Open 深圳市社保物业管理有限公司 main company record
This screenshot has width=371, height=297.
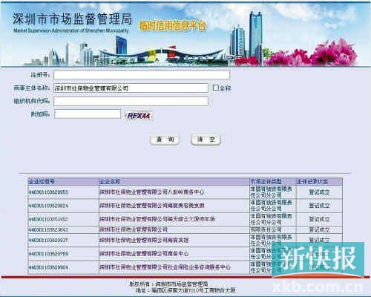134,229
